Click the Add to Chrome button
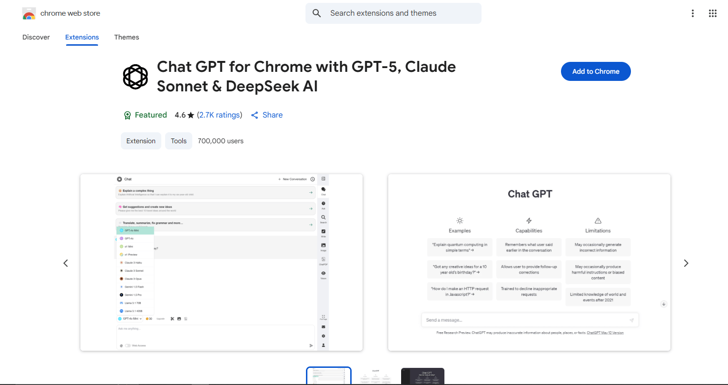Screen dimensions: 728x385 point(596,71)
